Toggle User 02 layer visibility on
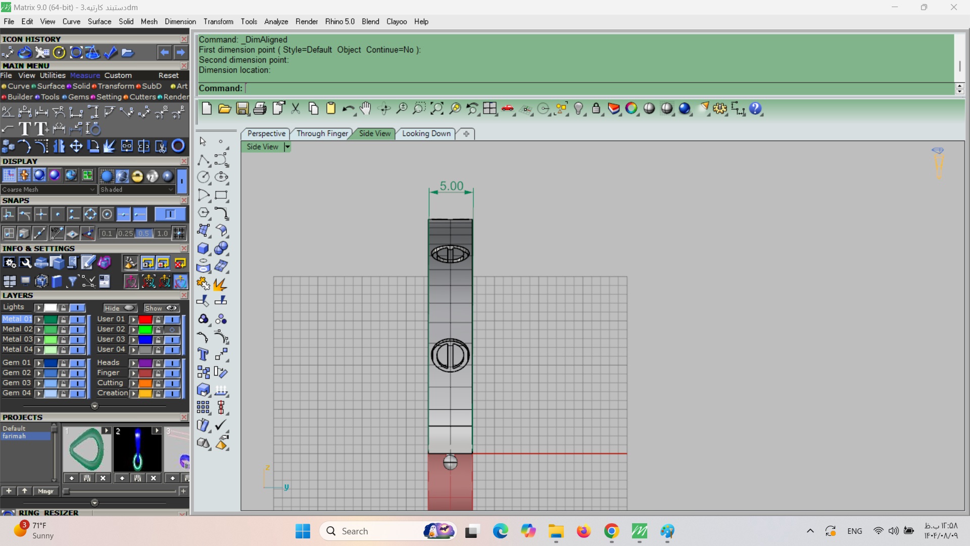The image size is (970, 546). [172, 330]
